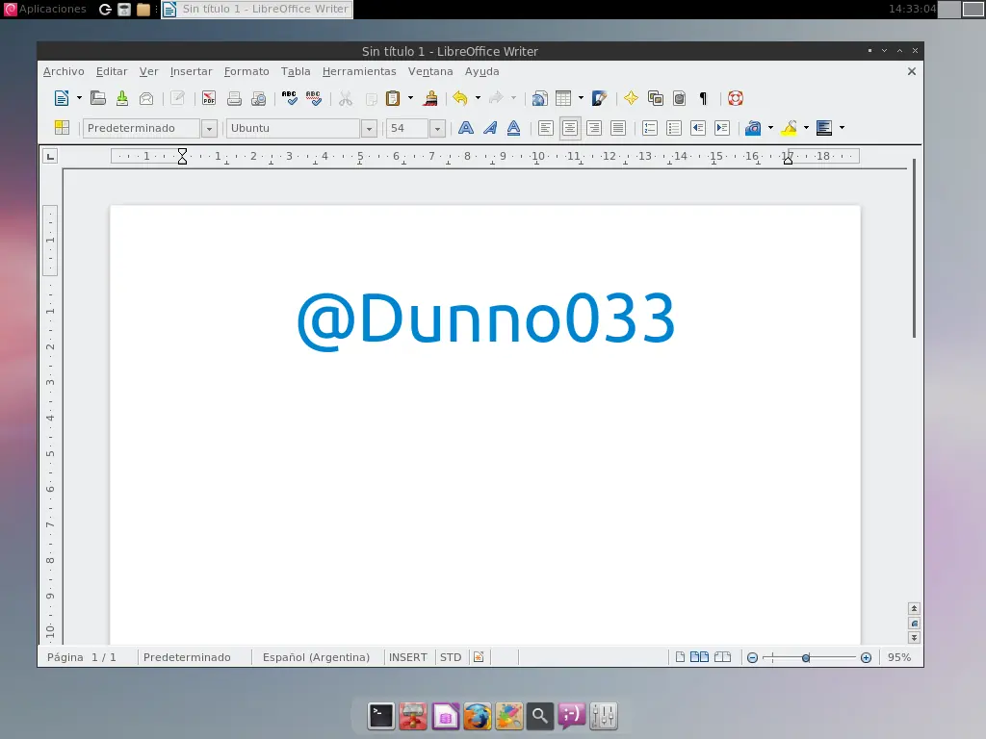This screenshot has height=739, width=986.
Task: Toggle INSERT mode in the status bar
Action: click(x=408, y=657)
